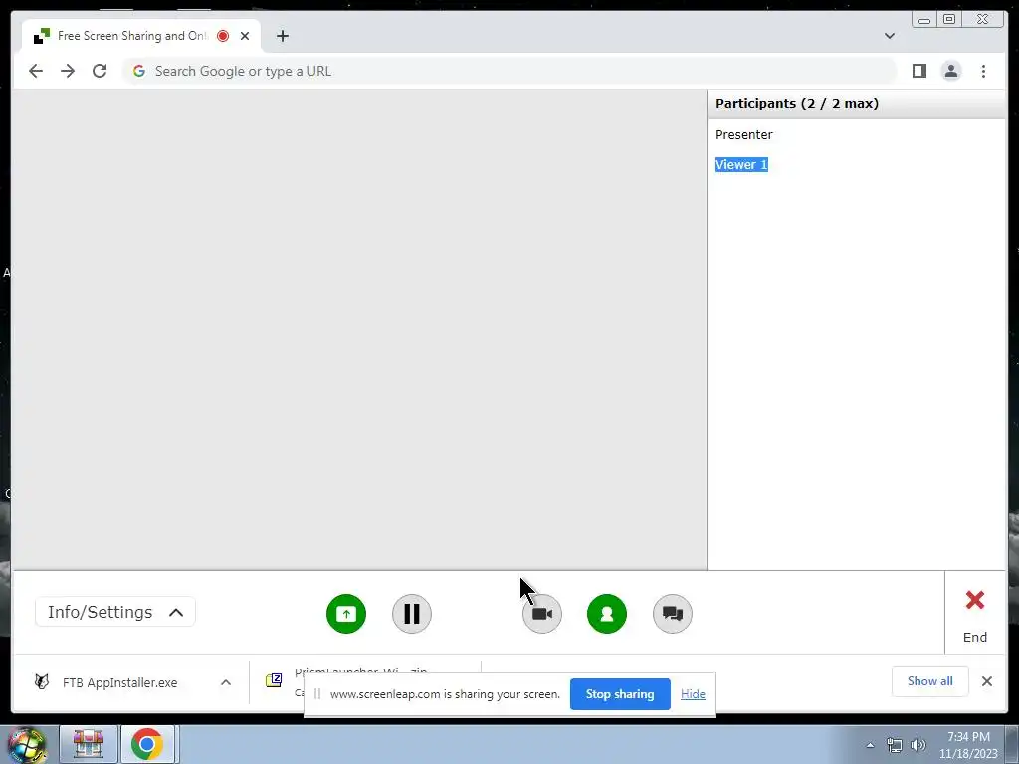Viewport: 1019px width, 764px height.
Task: Grab the sharing bar drag handle
Action: pos(317,694)
